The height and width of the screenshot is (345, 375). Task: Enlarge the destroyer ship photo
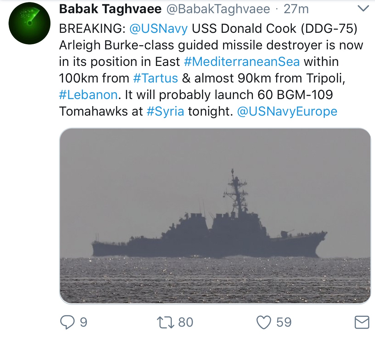click(x=215, y=216)
